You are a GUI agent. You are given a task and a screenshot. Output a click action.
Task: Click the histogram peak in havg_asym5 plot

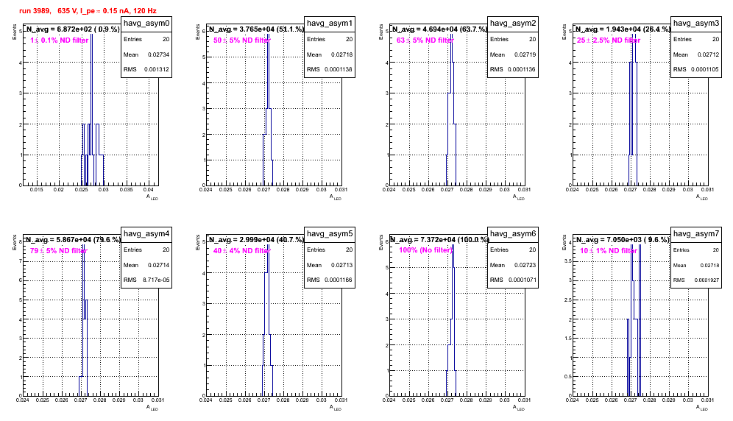(x=268, y=246)
